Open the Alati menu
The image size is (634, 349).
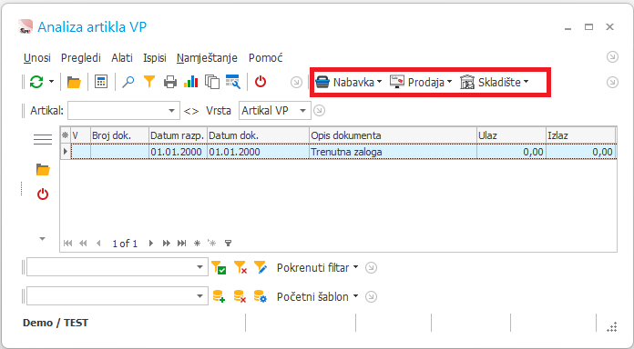(122, 58)
